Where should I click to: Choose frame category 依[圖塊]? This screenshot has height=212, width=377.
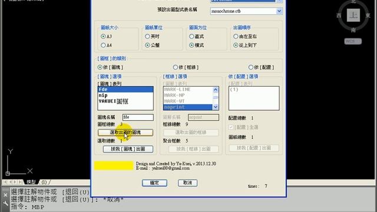pos(100,67)
